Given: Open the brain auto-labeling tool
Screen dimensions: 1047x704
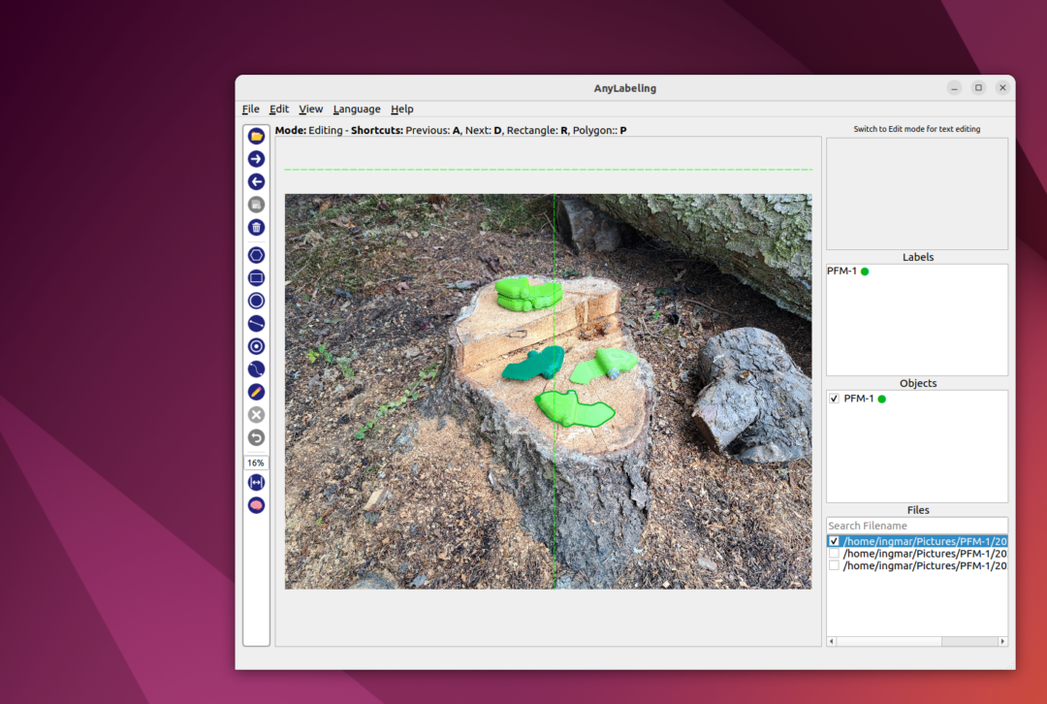Looking at the screenshot, I should [256, 505].
